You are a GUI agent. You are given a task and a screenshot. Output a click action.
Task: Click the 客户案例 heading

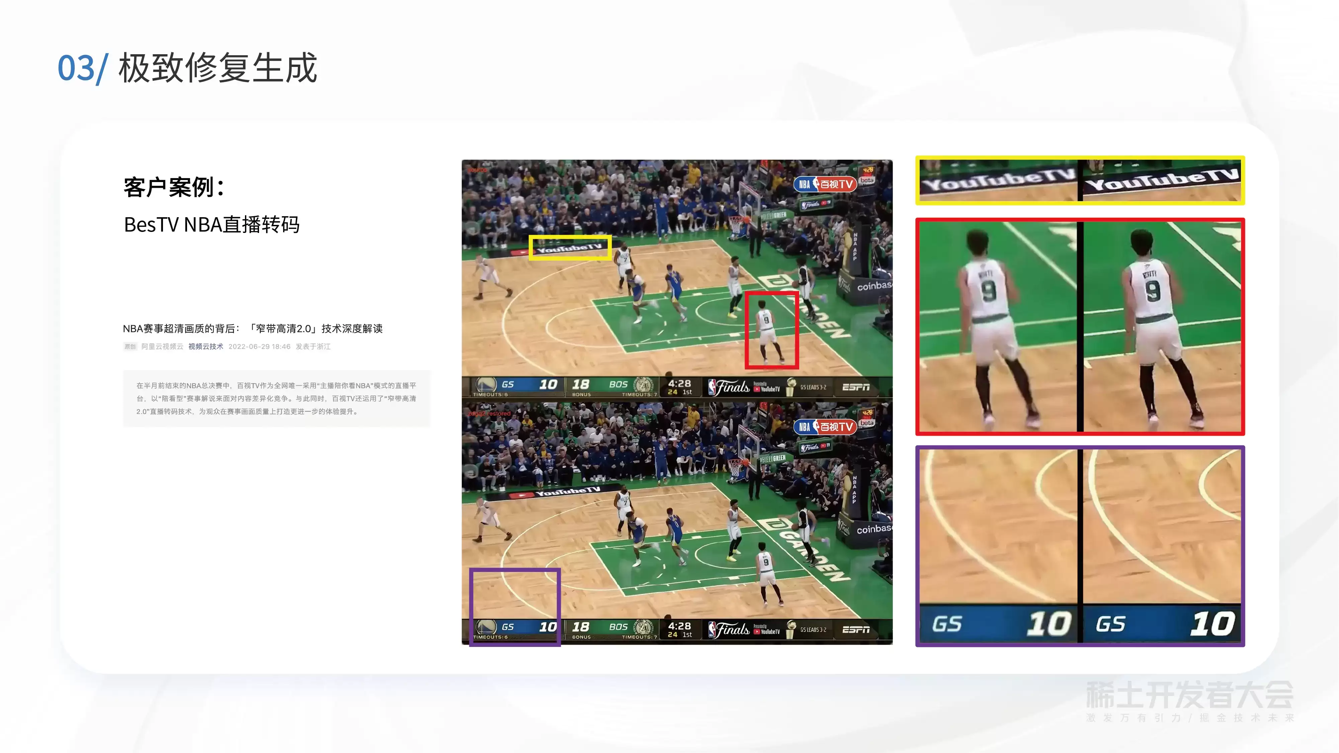[174, 187]
